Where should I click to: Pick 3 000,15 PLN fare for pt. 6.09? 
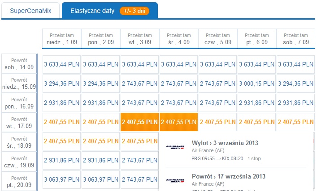point(257,83)
